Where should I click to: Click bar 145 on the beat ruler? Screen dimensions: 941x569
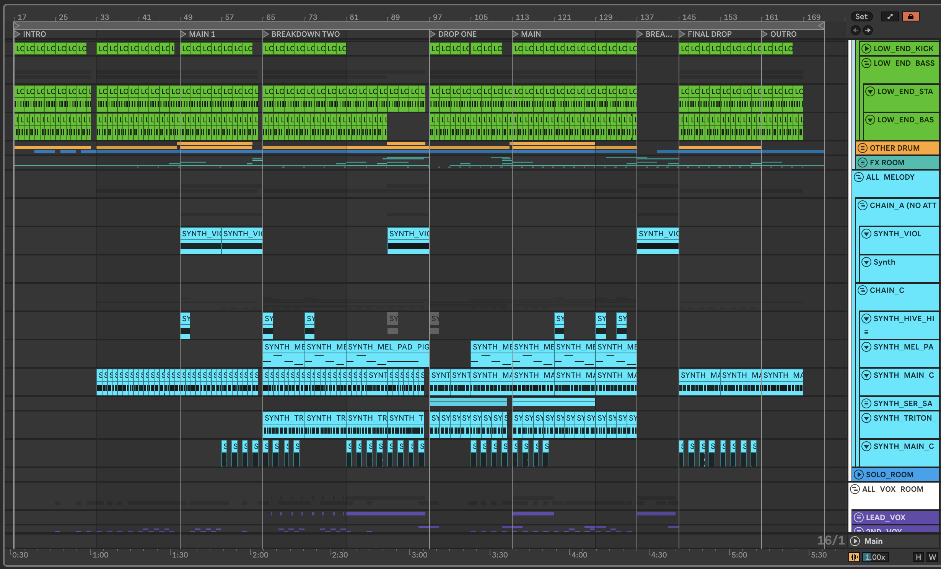[x=689, y=17]
